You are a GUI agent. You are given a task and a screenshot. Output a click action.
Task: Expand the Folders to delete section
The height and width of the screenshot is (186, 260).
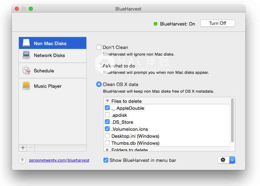(107, 150)
